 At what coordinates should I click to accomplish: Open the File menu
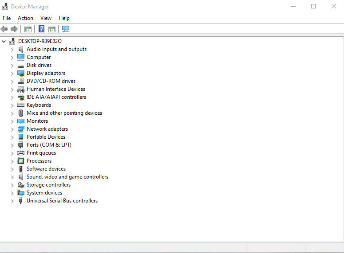[7, 18]
